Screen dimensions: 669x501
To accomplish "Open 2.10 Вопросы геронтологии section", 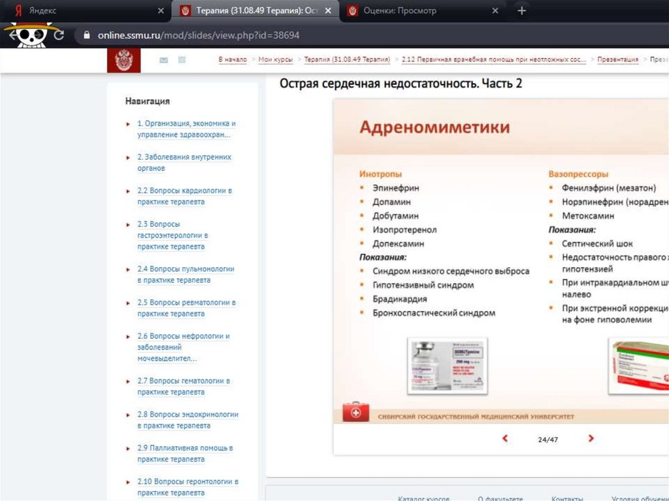I will coord(188,487).
